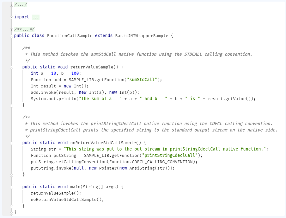Click fold-end marker of main method
Screen dimensions: 286x218
click(x=11, y=207)
